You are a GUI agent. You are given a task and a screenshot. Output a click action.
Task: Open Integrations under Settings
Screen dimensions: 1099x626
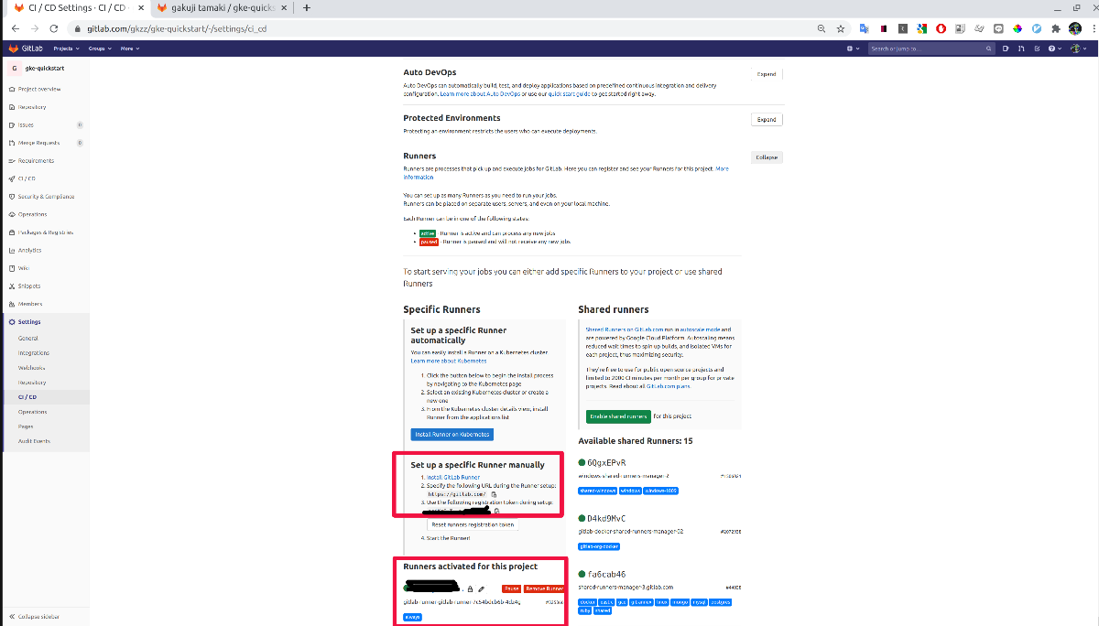pos(34,352)
